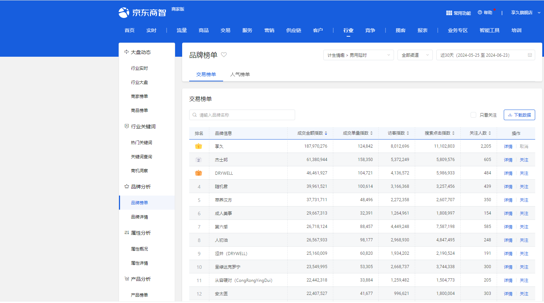This screenshot has width=544, height=303.
Task: Click the search magnifier icon
Action: click(195, 115)
